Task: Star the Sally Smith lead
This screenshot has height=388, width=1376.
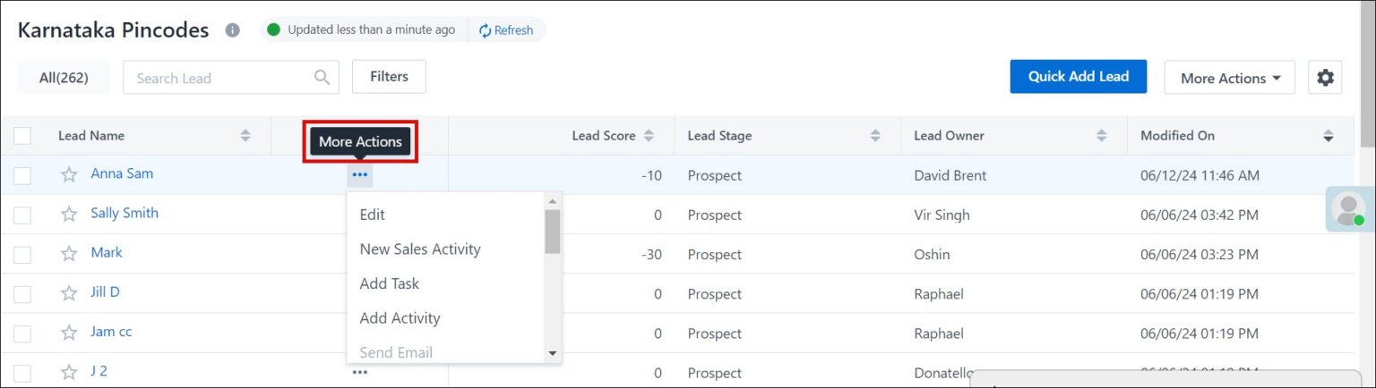Action: click(69, 215)
